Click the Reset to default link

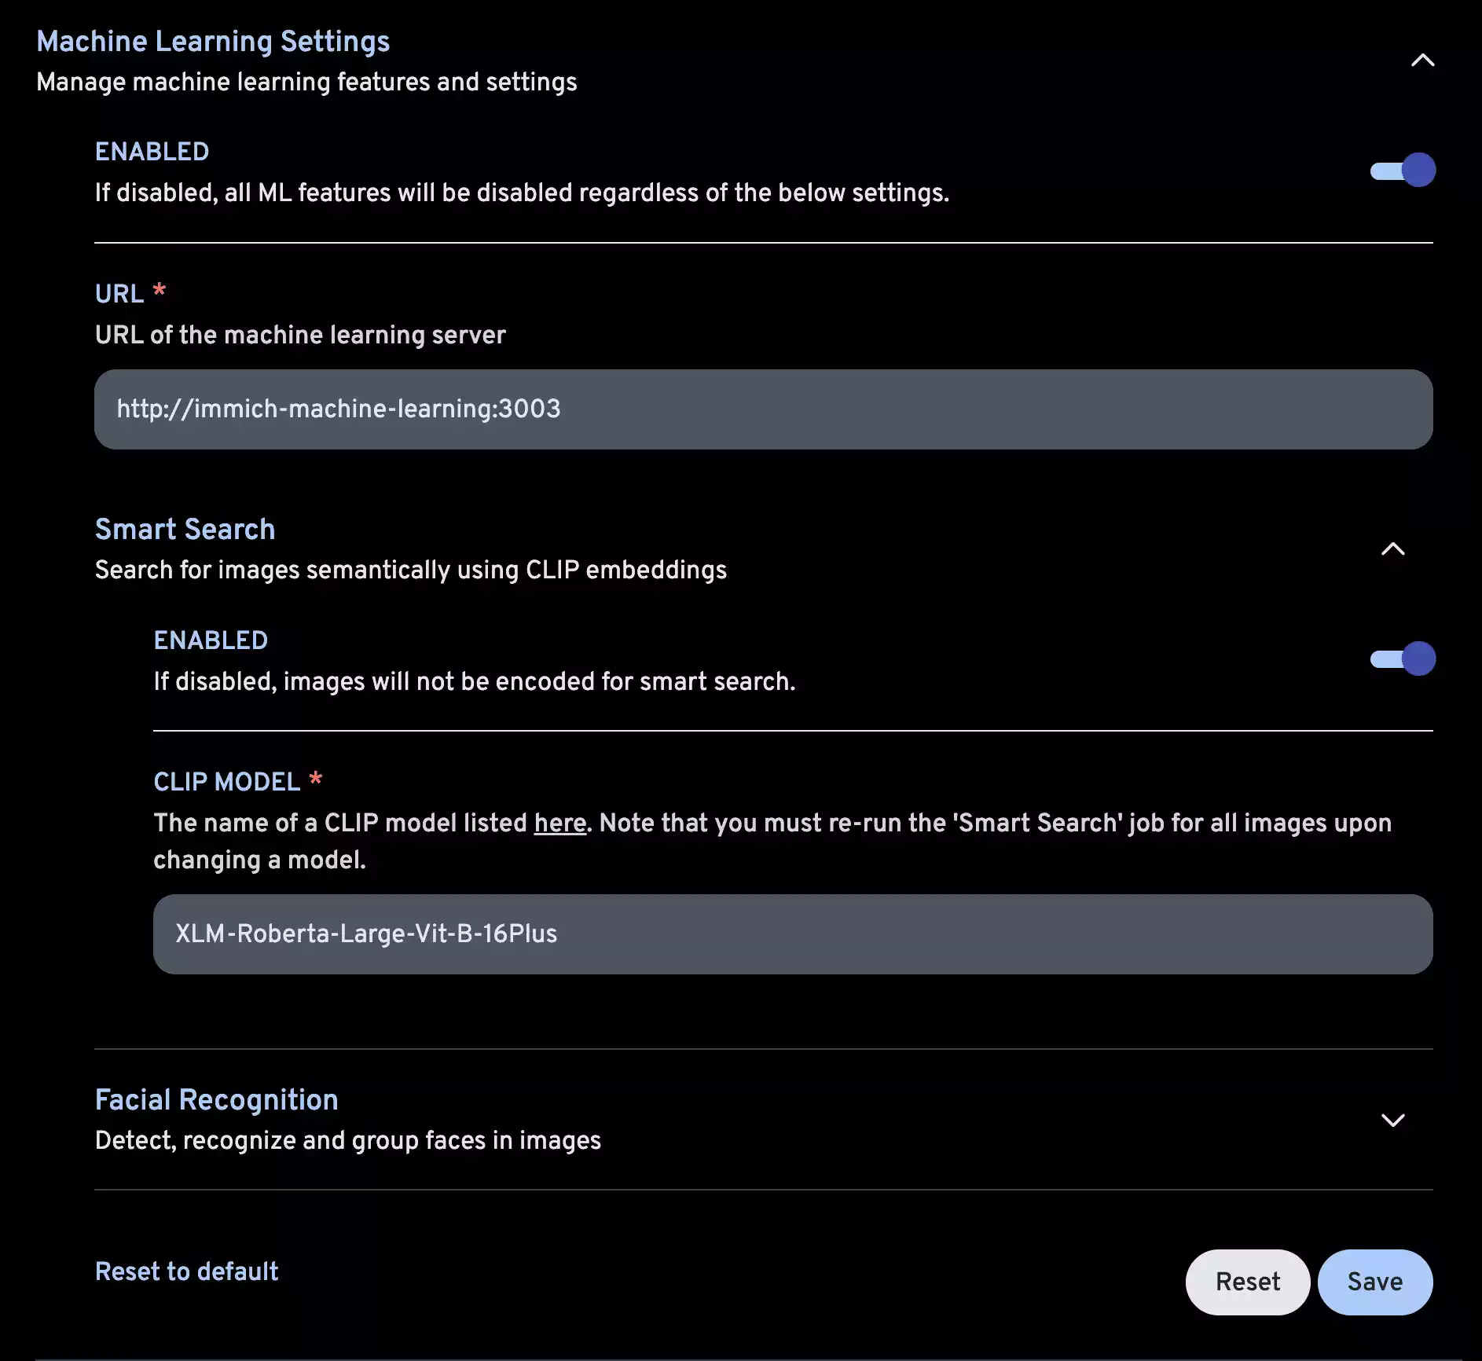186,1271
